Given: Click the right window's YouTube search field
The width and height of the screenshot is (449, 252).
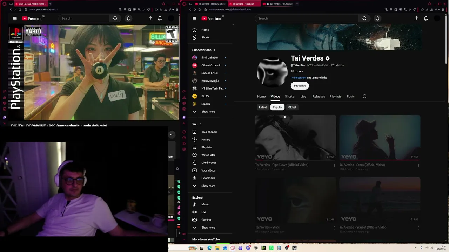Looking at the screenshot, I should [307, 19].
